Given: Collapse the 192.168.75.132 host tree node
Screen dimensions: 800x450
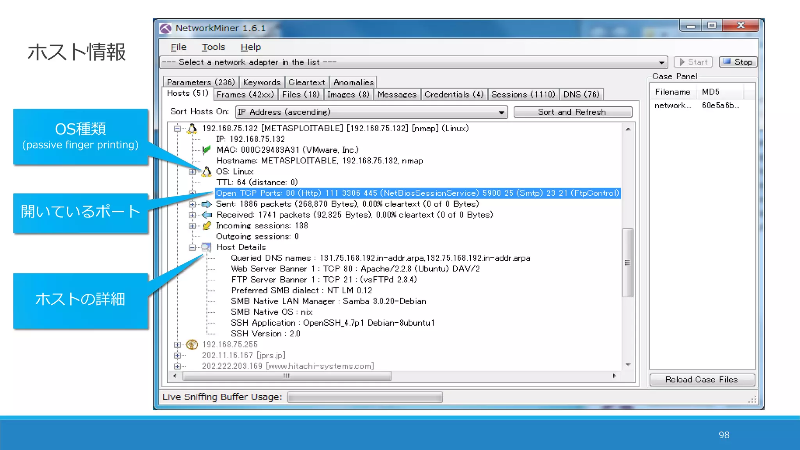Looking at the screenshot, I should click(x=177, y=129).
